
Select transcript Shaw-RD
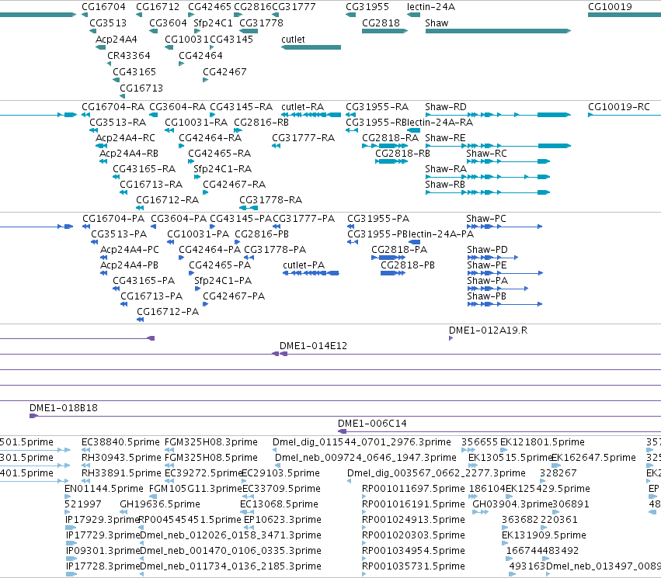[446, 107]
